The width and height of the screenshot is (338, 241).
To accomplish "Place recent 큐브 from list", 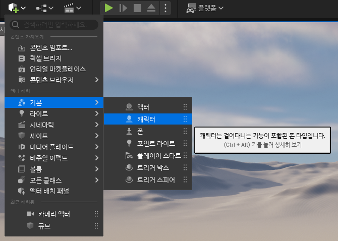I will [54, 226].
